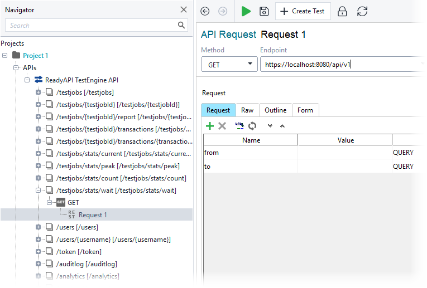
Task: Click the gray X remove parameter icon
Action: tap(222, 126)
